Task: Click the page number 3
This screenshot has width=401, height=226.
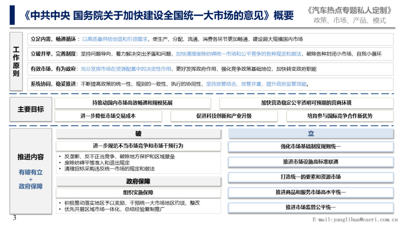Action: click(x=14, y=218)
